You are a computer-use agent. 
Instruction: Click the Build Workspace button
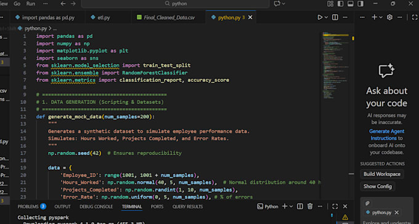pyautogui.click(x=382, y=174)
